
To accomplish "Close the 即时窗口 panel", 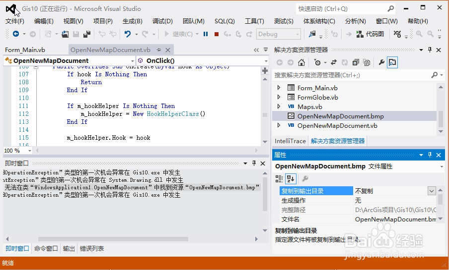I will 263,163.
